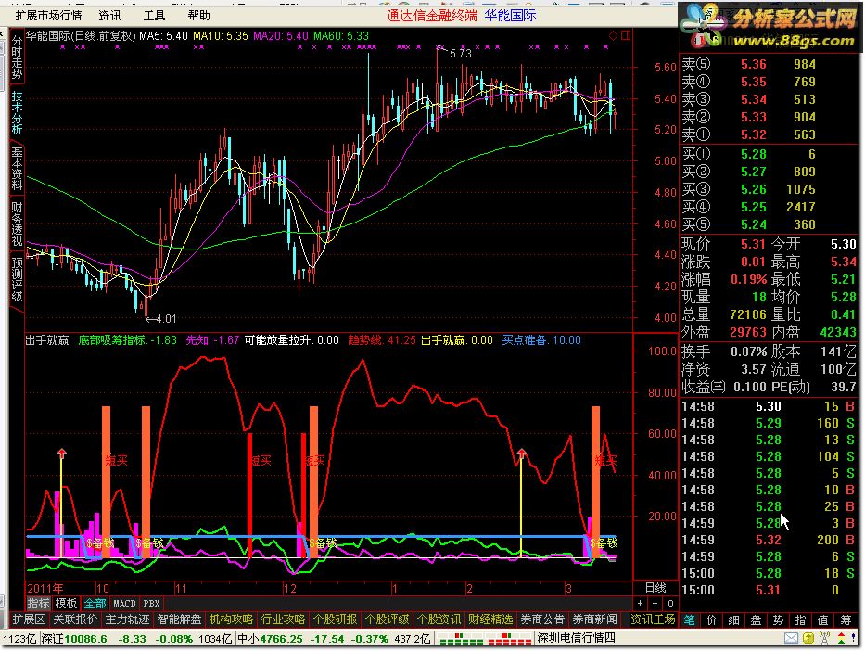Zoom in the chart with the + button
This screenshot has width=865, height=651.
(640, 604)
